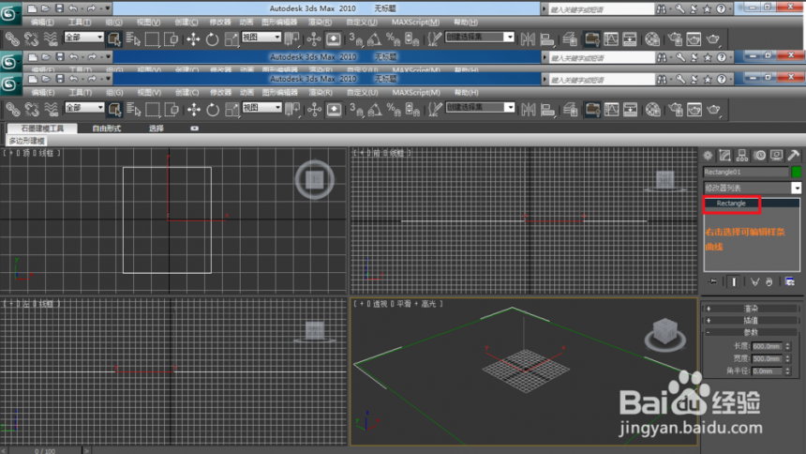Open the 全部 selection filter dropdown in front toolbar
Screen dimensions: 806x454
coord(84,108)
